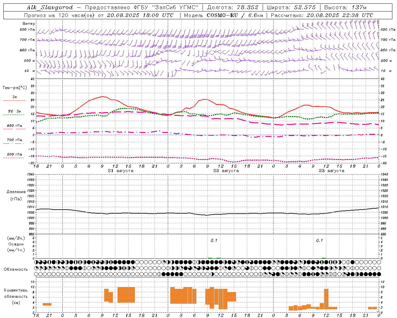Click the 0.1 precipitation value on 22 августа
The image size is (397, 318).
tap(214, 241)
